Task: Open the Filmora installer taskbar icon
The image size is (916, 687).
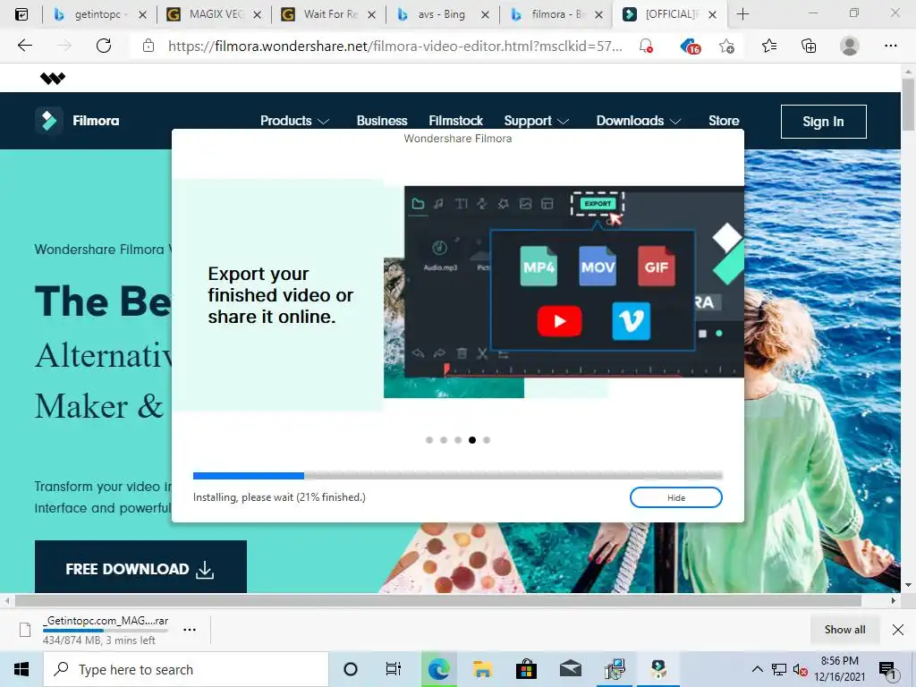Action: pos(658,669)
